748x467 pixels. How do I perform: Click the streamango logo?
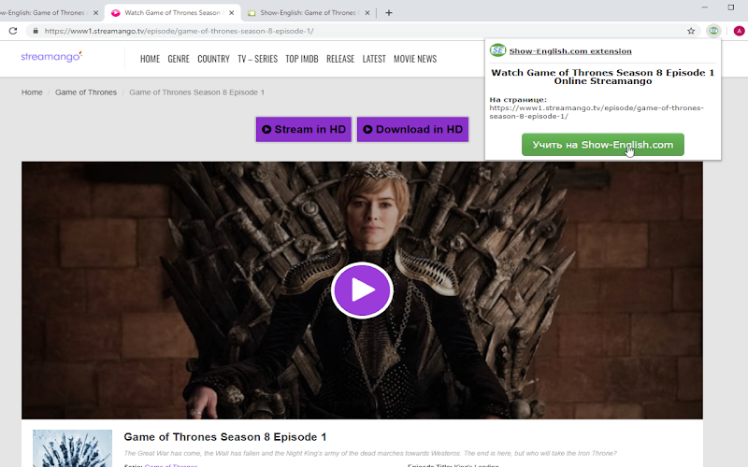pos(51,57)
